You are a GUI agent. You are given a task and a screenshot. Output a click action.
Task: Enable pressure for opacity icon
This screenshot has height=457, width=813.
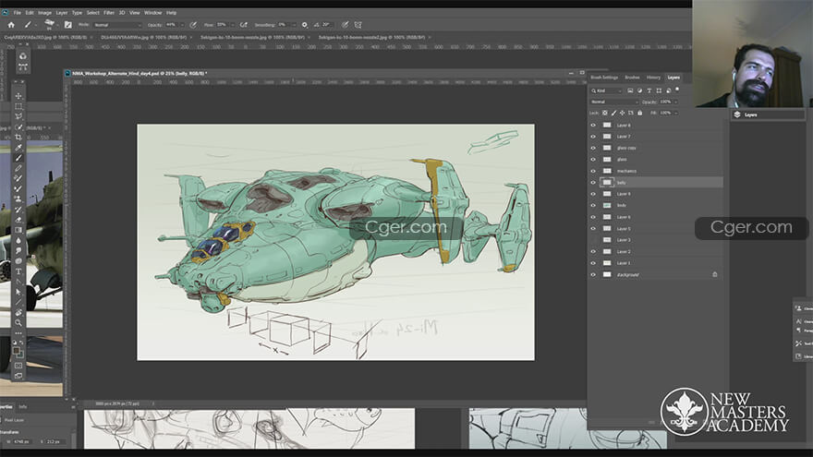point(193,24)
